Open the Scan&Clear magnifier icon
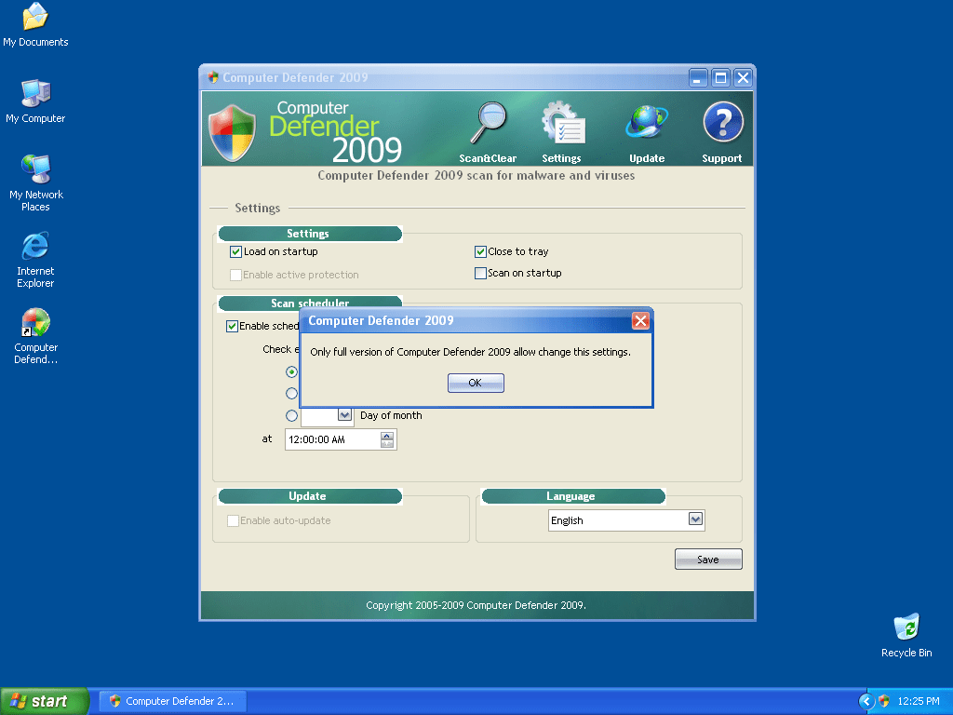953x715 pixels. (488, 125)
